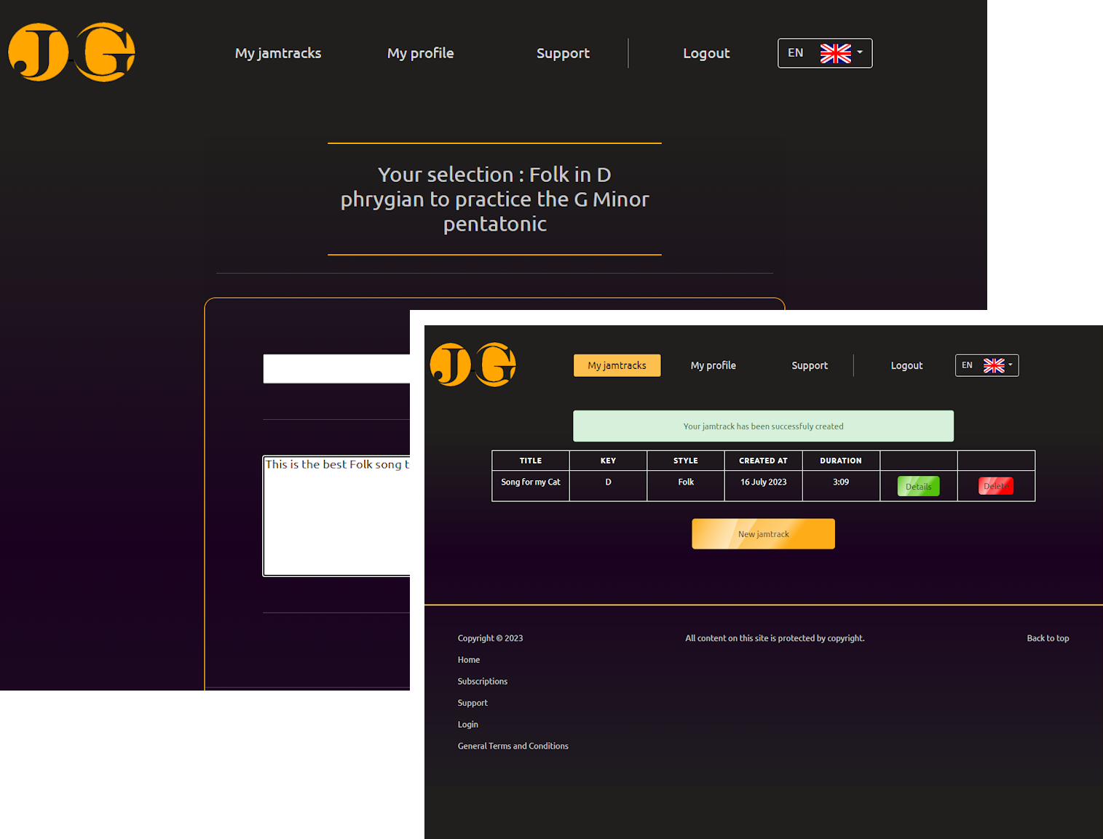Click the UK flag in back window

tap(835, 53)
